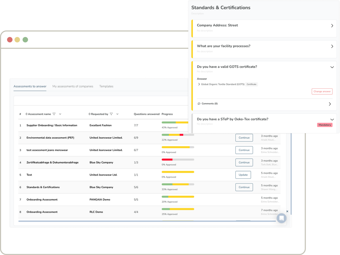Click progress bar of Zertifikatsabfrage & Dokumentenabfrage row
340x255 pixels.
178,160
